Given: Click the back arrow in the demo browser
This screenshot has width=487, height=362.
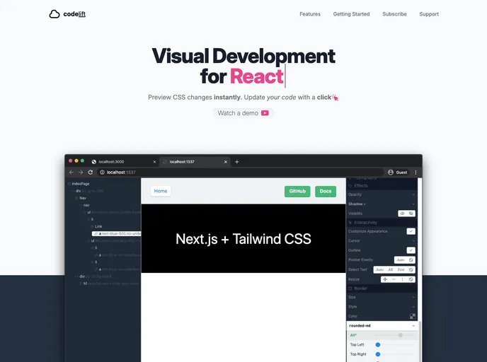Looking at the screenshot, I should tap(71, 172).
